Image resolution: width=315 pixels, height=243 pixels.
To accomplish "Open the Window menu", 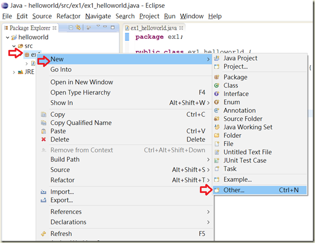I will click(192, 16).
